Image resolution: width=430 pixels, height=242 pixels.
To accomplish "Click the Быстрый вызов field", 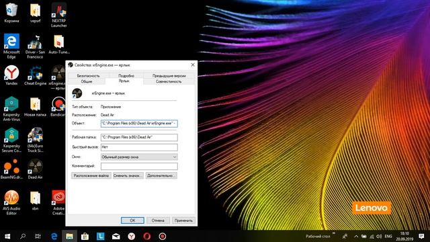I will coord(139,147).
